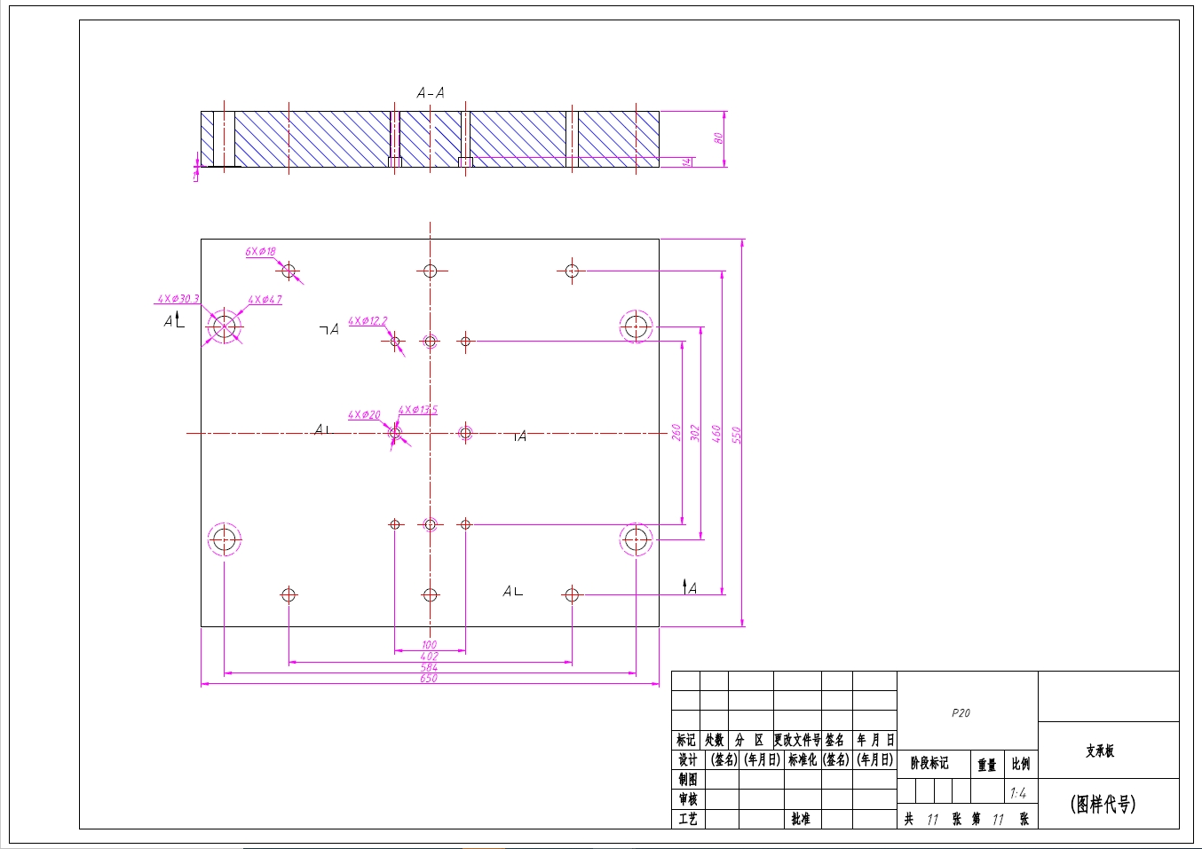Click the 分区 cell in title block
This screenshot has height=849, width=1202.
[x=749, y=740]
